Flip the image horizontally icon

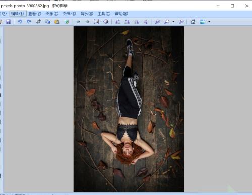pyautogui.click(x=137, y=22)
